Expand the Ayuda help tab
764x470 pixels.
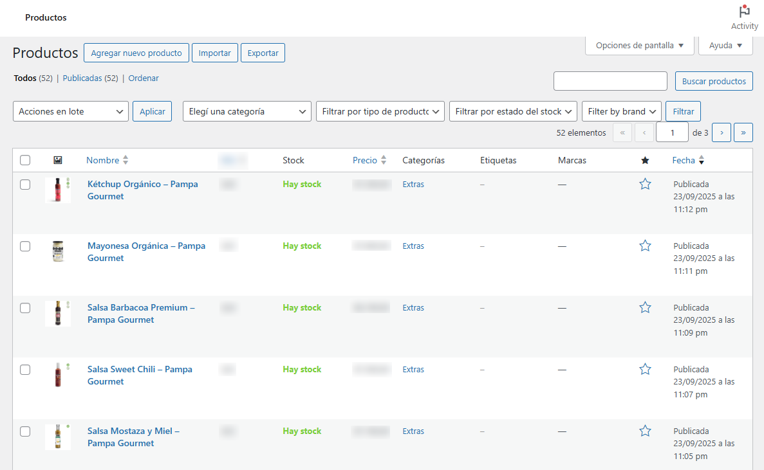pyautogui.click(x=725, y=46)
